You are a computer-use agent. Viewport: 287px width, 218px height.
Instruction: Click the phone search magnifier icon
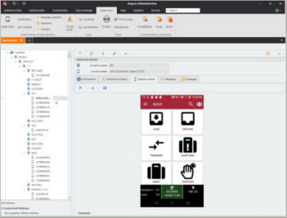[191, 104]
